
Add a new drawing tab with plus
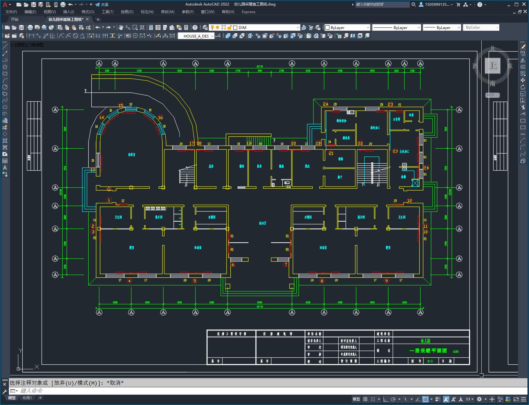click(98, 19)
